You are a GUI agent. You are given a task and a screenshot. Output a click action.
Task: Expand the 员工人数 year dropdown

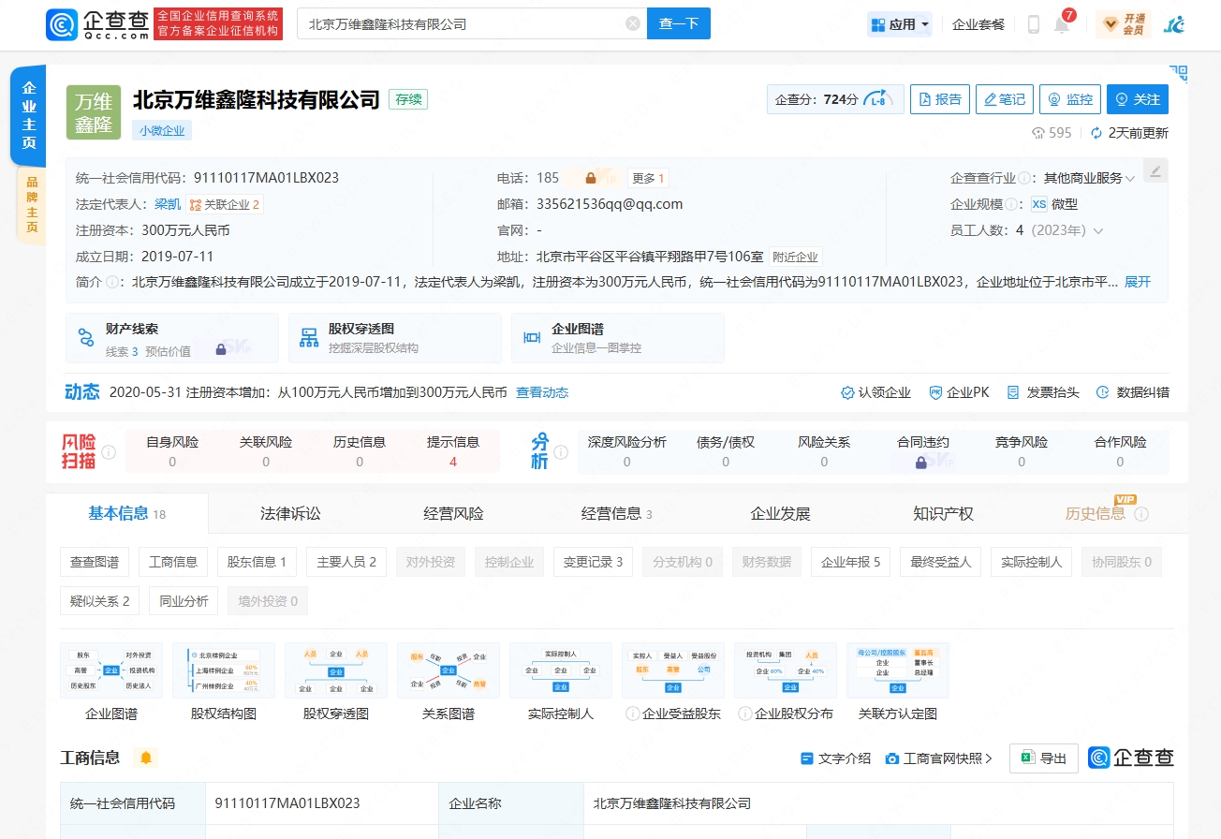click(x=1097, y=230)
